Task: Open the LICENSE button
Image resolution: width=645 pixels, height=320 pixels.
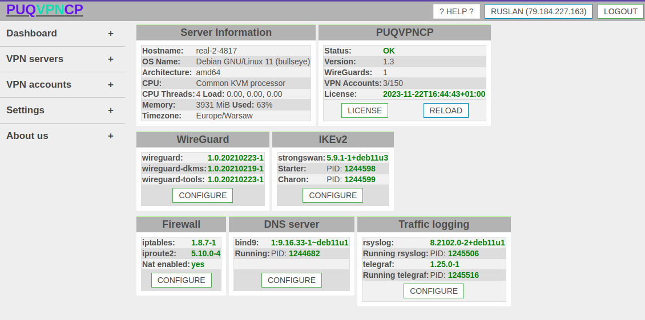Action: pyautogui.click(x=365, y=110)
